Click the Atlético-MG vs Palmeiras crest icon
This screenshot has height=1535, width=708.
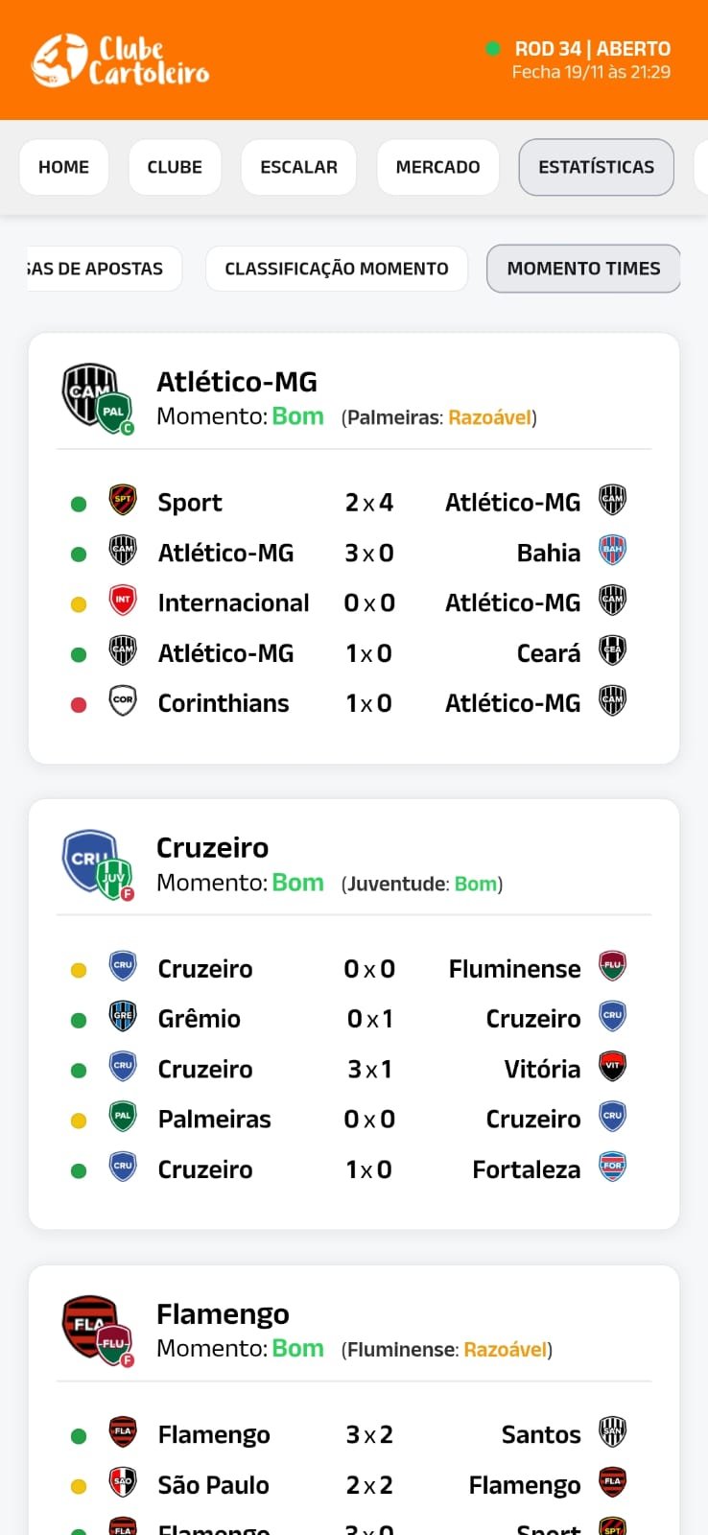coord(98,397)
